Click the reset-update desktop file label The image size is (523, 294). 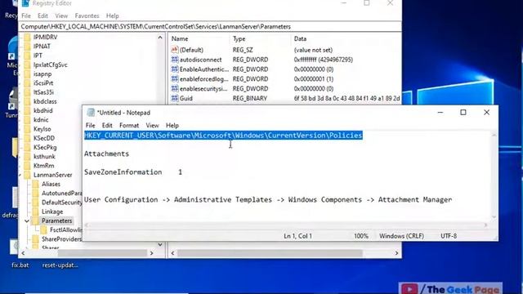(x=60, y=265)
